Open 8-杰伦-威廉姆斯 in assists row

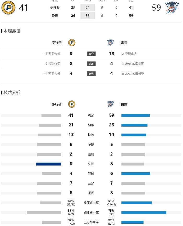tap(133, 64)
